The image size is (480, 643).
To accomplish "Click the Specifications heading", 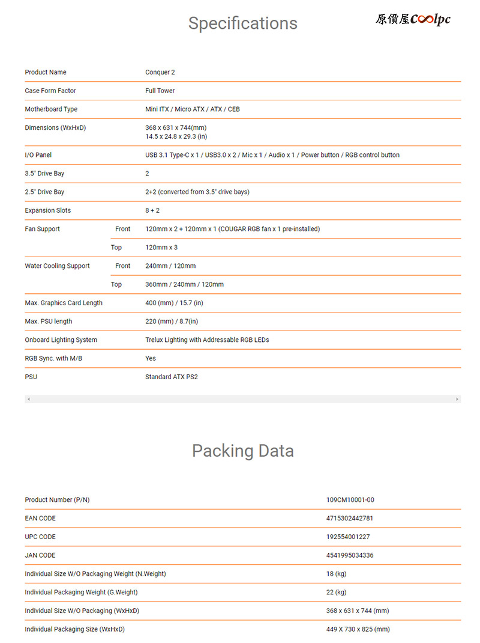I will pyautogui.click(x=243, y=23).
